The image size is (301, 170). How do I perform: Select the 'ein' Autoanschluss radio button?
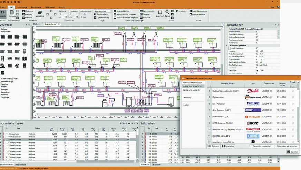[82, 14]
